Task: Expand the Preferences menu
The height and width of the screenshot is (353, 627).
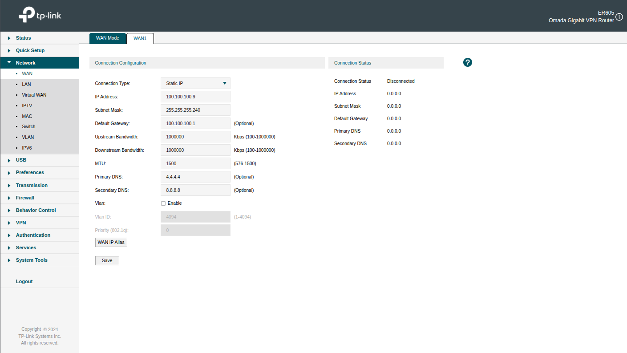Action: 40,172
